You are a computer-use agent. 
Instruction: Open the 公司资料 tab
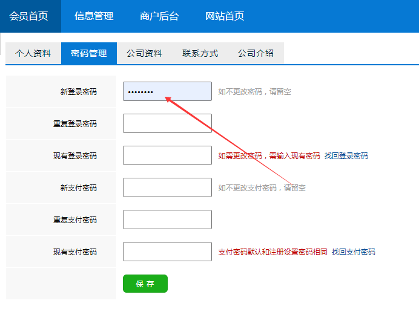(x=144, y=53)
